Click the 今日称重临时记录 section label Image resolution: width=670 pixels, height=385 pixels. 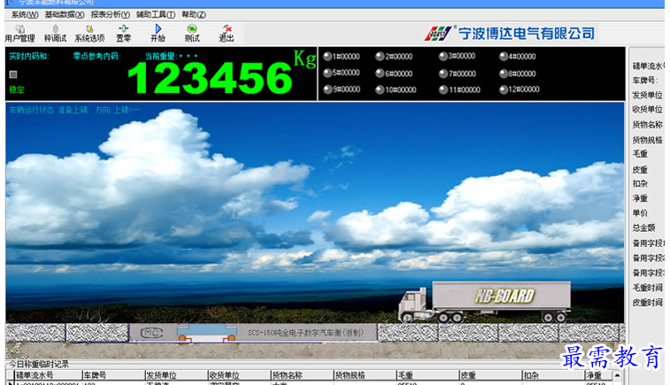39,364
